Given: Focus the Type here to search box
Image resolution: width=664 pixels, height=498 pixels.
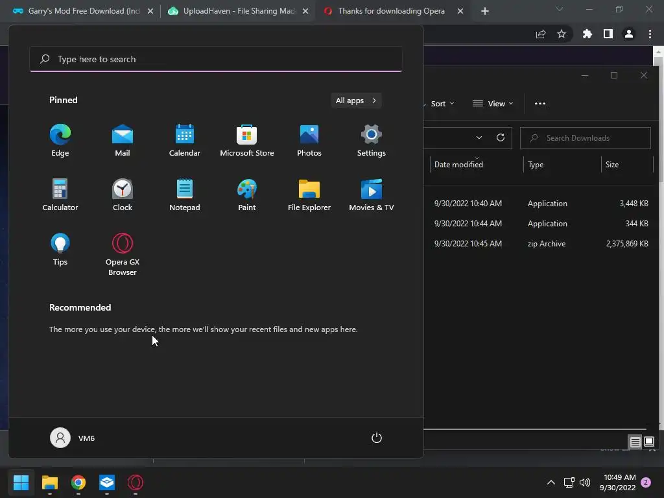Looking at the screenshot, I should (x=216, y=59).
